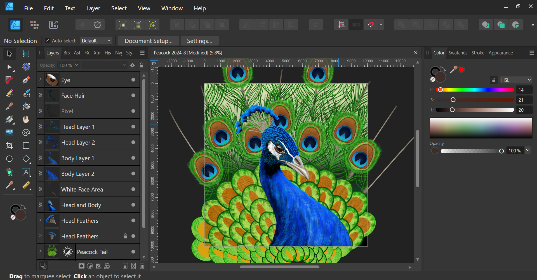Select the White Face Area layer

[x=82, y=189]
